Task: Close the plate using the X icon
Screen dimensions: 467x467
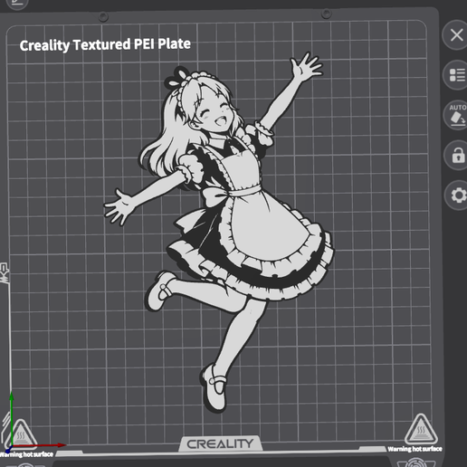Action: [456, 35]
